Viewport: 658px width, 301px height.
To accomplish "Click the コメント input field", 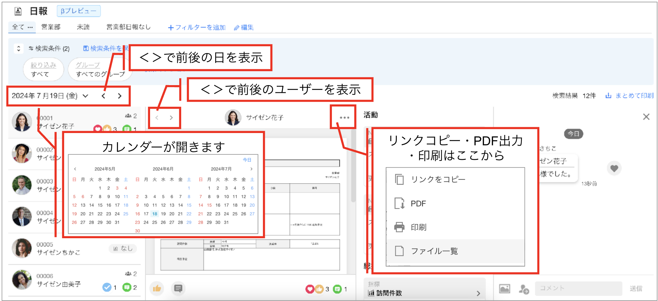I will point(578,288).
